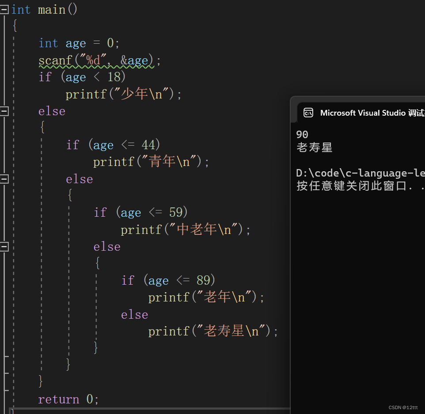Click the printf("中老年\n") statement
This screenshot has width=425, height=414.
tap(186, 230)
